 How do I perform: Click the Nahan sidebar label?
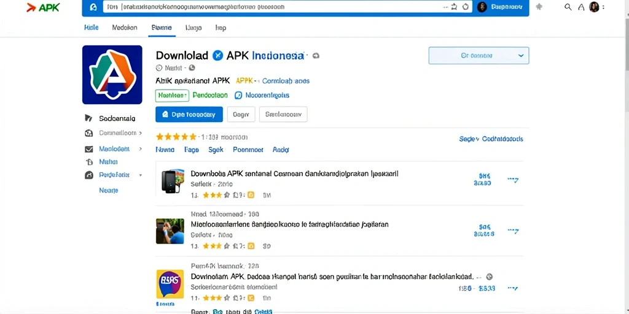108,162
